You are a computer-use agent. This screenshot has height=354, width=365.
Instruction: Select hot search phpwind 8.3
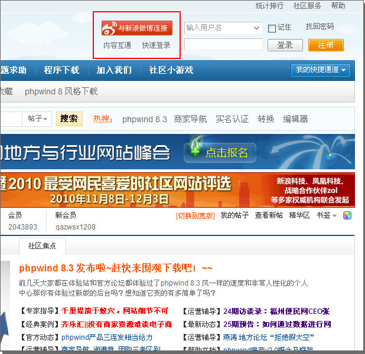(145, 119)
